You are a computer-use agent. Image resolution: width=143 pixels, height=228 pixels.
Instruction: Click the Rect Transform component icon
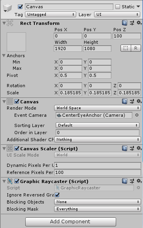pos(10,23)
